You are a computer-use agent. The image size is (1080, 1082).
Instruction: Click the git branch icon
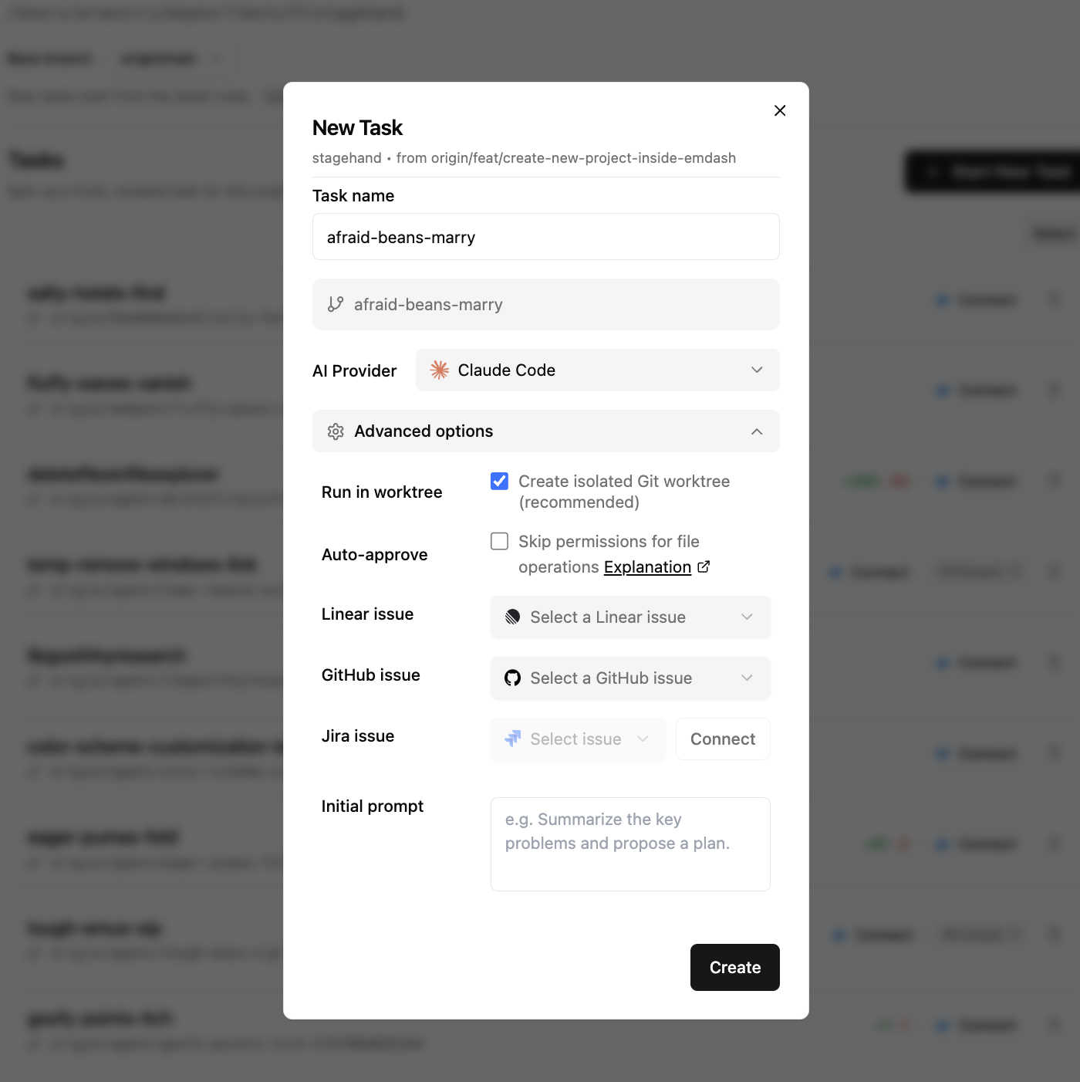[x=336, y=305]
